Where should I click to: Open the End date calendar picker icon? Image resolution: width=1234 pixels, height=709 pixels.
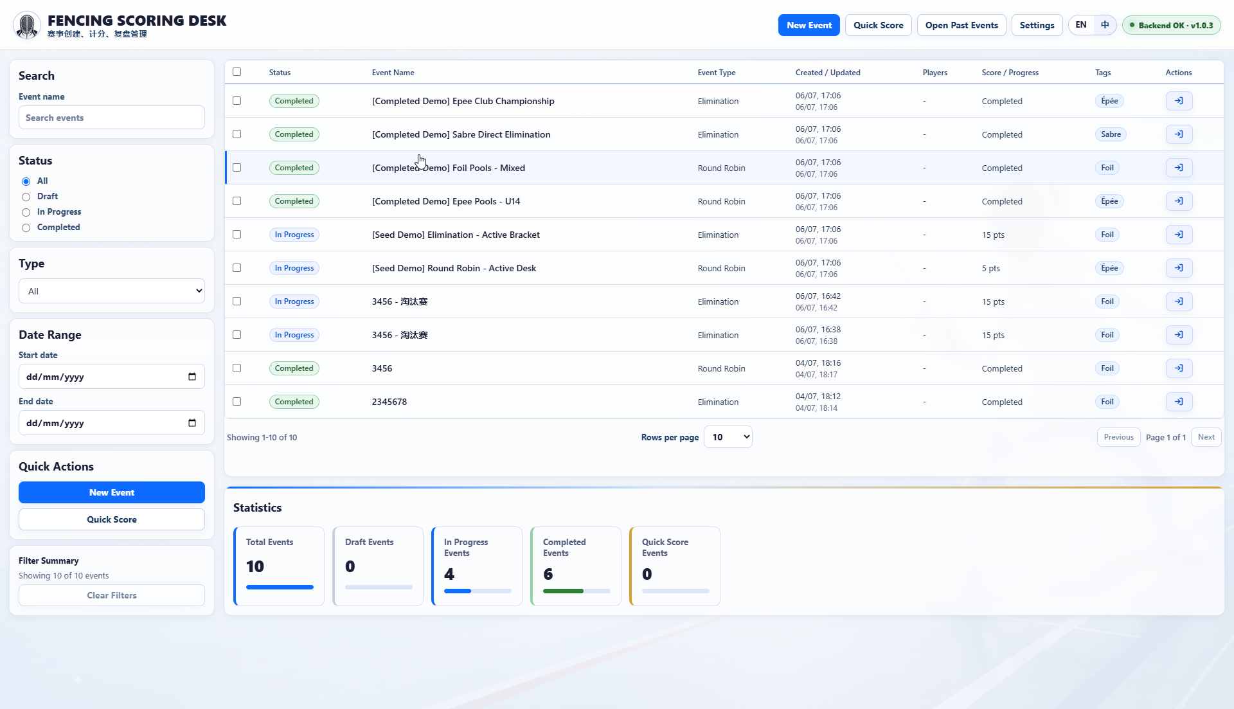[x=192, y=423]
